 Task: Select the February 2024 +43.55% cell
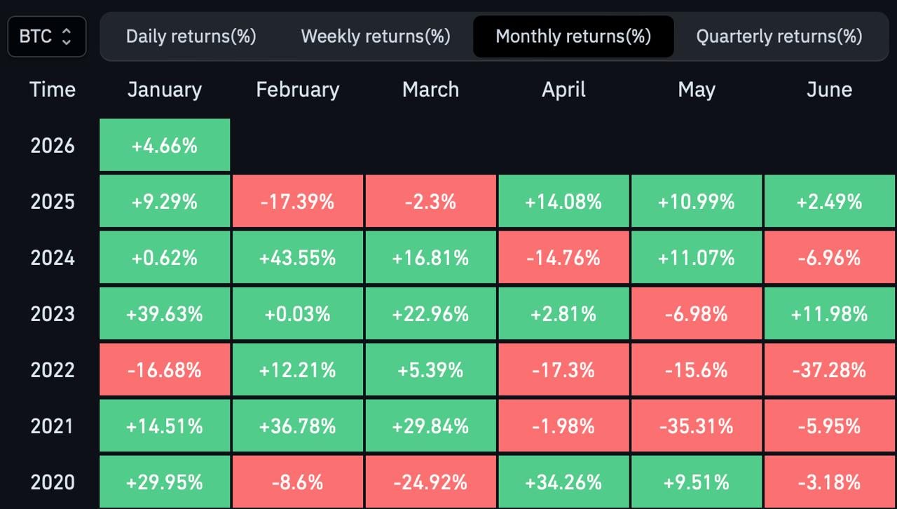[x=298, y=258]
